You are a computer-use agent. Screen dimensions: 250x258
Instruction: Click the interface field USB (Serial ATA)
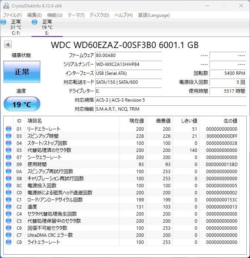129,73
